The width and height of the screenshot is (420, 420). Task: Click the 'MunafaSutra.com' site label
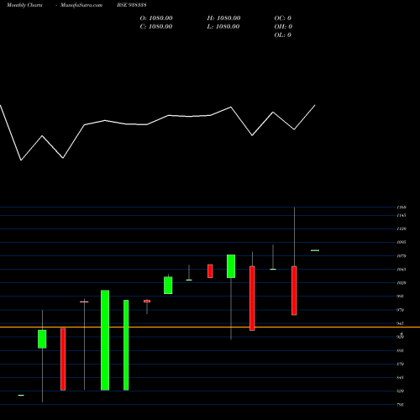click(x=81, y=5)
